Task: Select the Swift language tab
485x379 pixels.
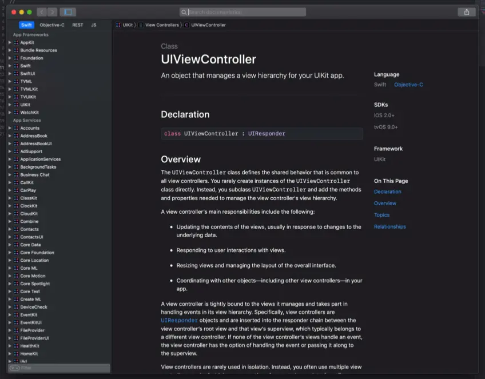Action: click(26, 25)
